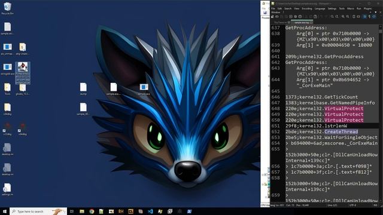383x215 pixels.
Task: Click line 657 clr.[.text+f812]
Action: 329,172
